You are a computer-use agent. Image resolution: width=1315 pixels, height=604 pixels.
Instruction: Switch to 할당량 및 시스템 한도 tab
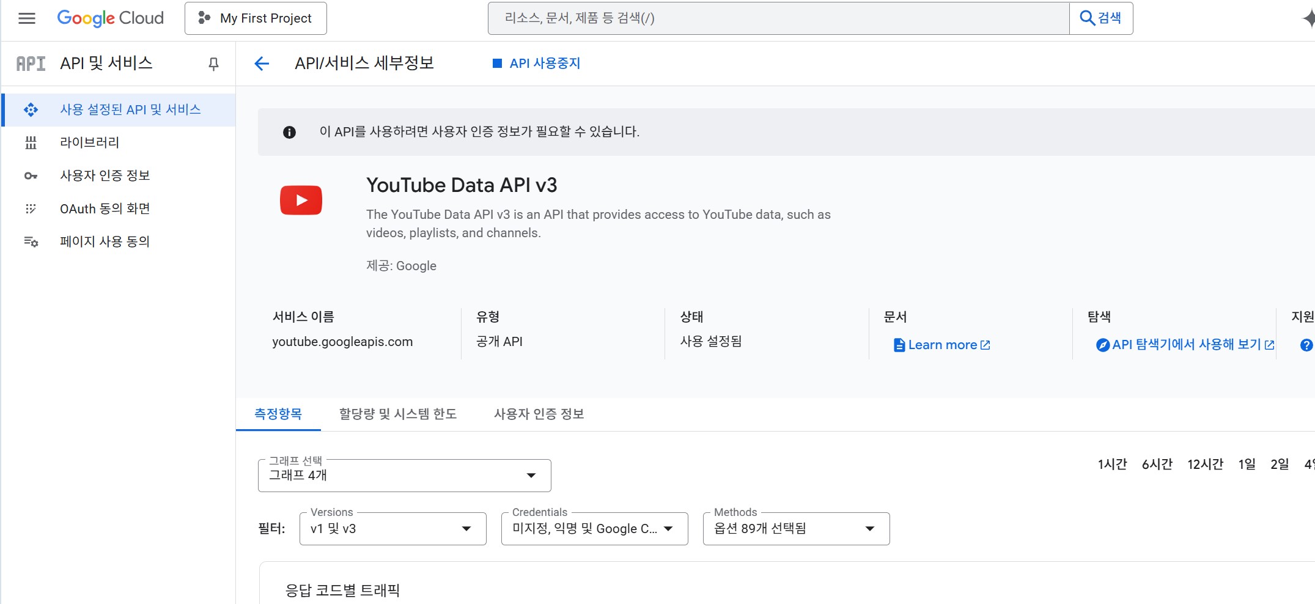tap(398, 414)
